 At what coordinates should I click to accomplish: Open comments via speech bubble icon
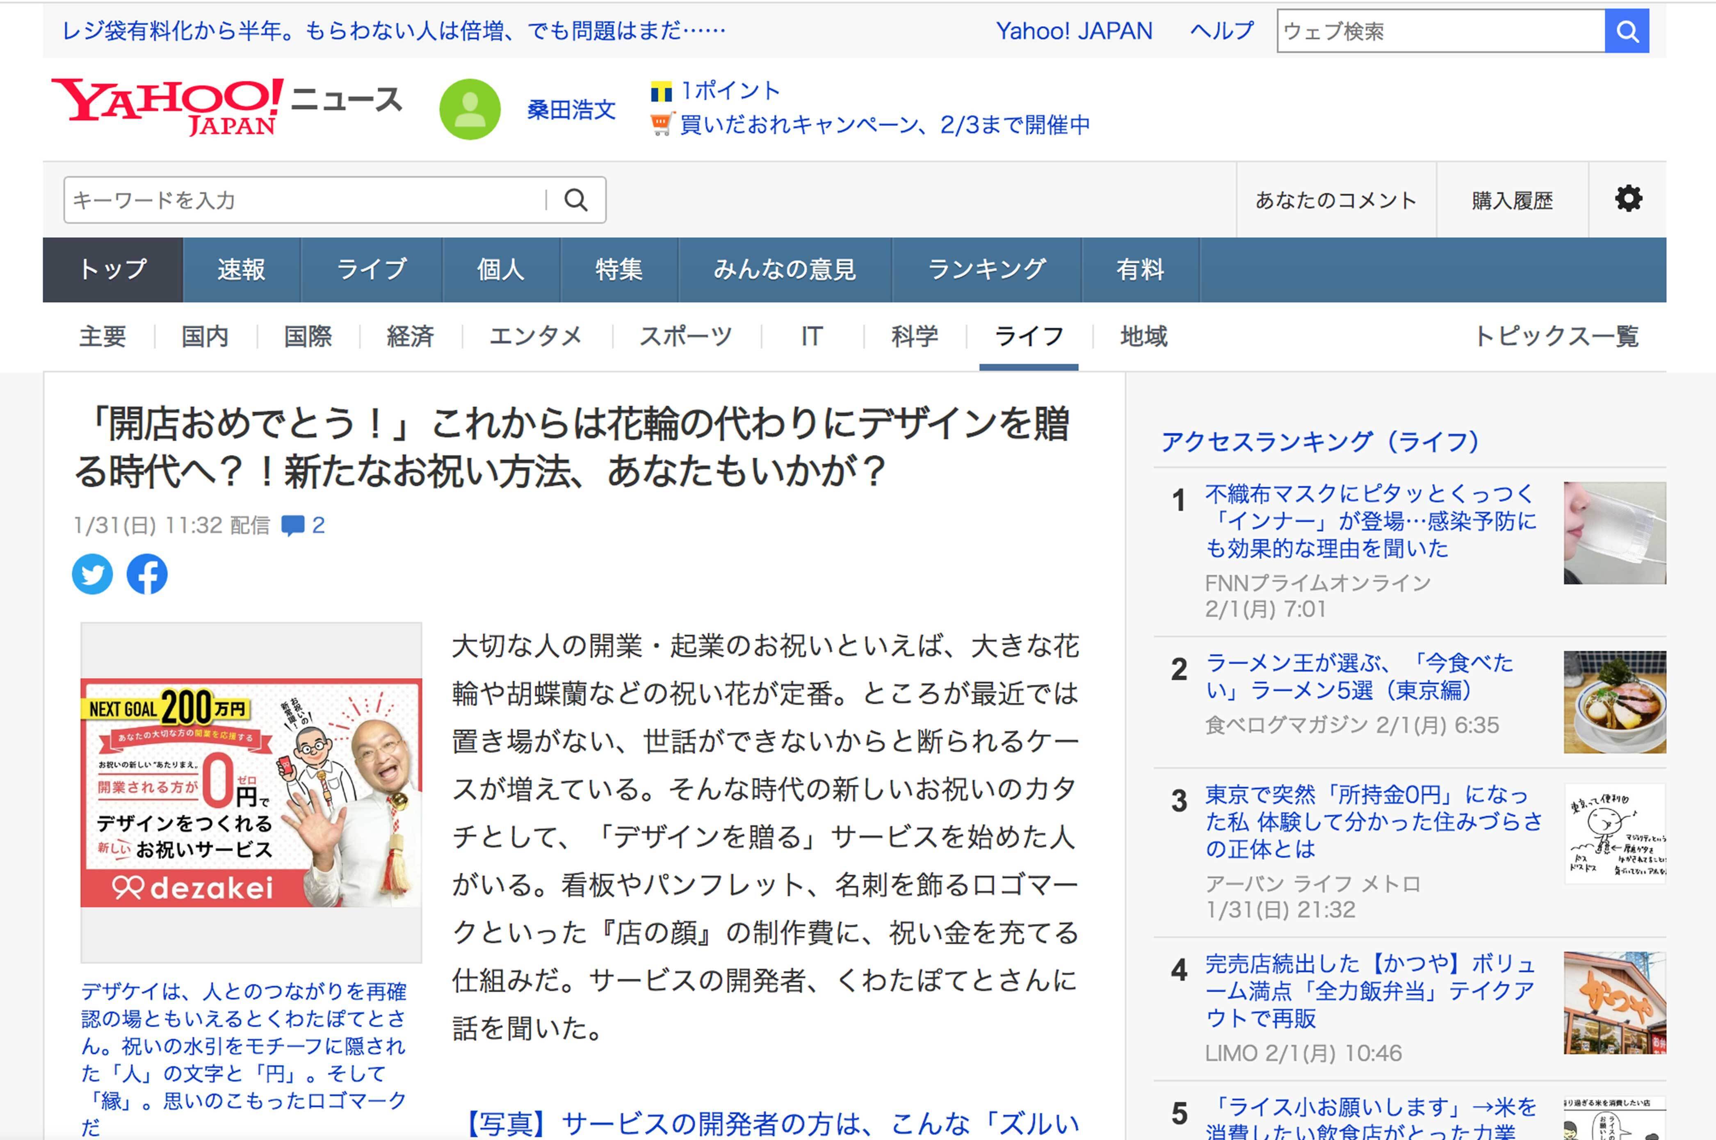[293, 525]
